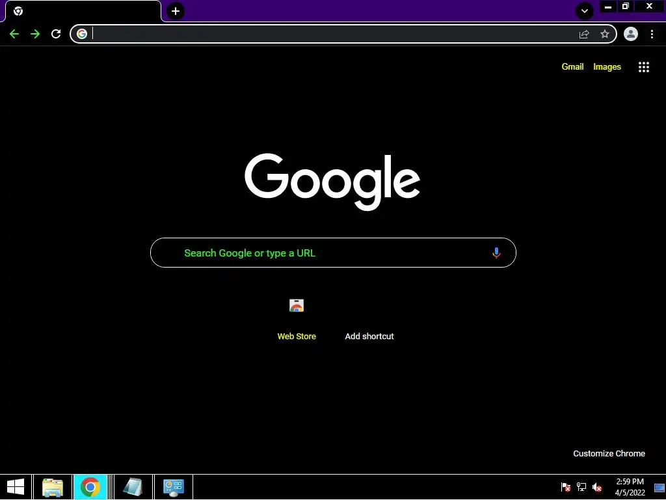Screen dimensions: 666x500
Task: Click the muted volume tray icon
Action: tap(597, 487)
